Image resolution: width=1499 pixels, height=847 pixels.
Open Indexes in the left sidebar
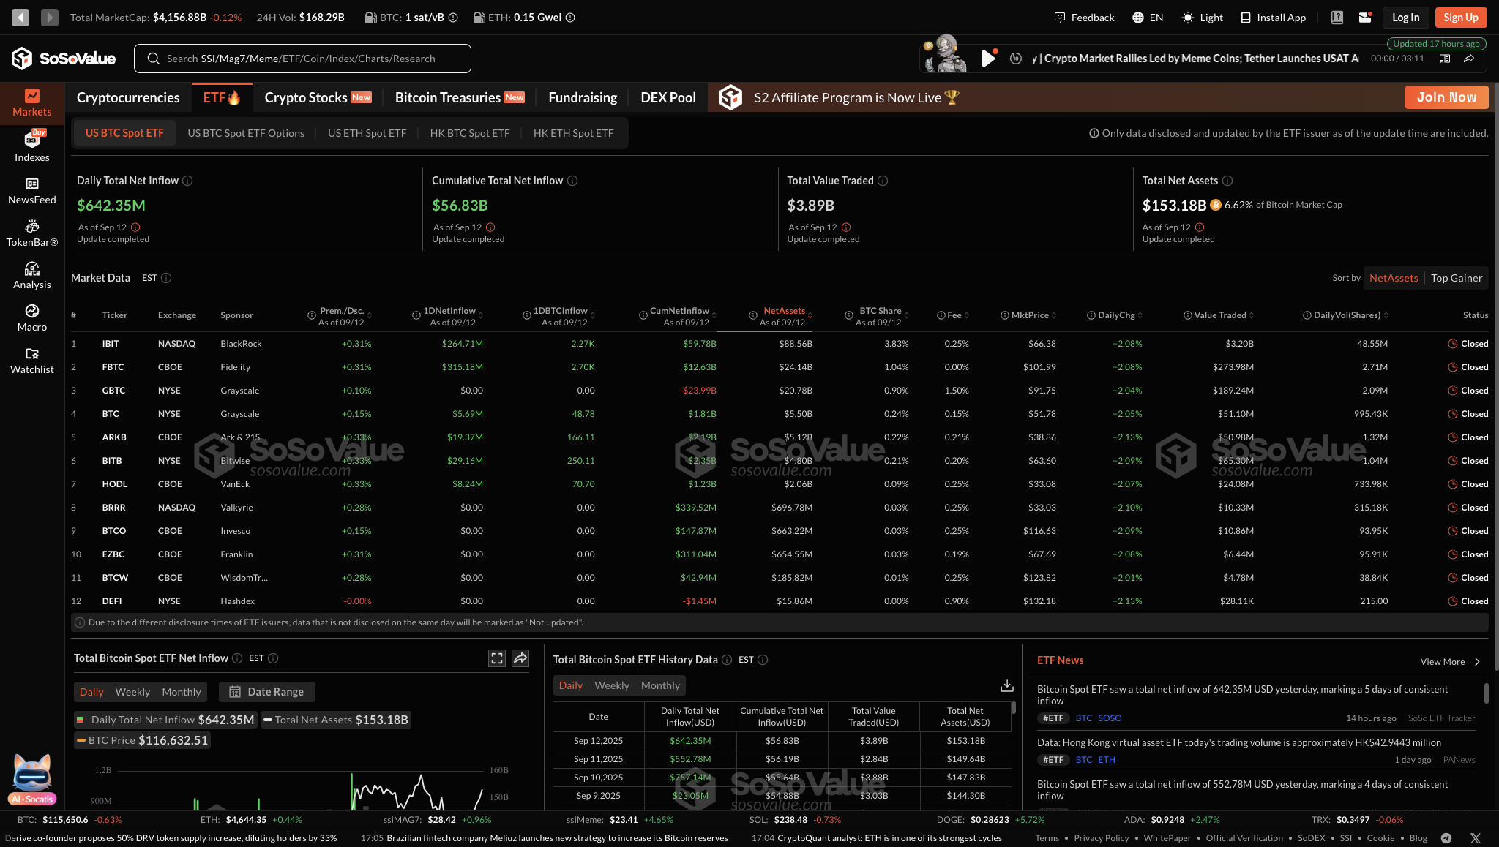pos(32,146)
